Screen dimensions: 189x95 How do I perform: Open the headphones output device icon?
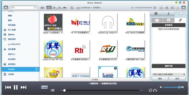(155, 90)
